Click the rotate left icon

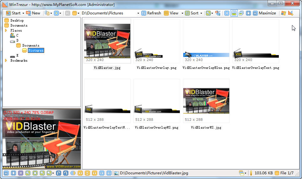(59, 173)
